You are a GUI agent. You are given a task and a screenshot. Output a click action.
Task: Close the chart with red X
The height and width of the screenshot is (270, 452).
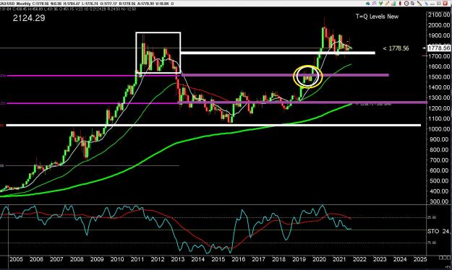(445, 4)
